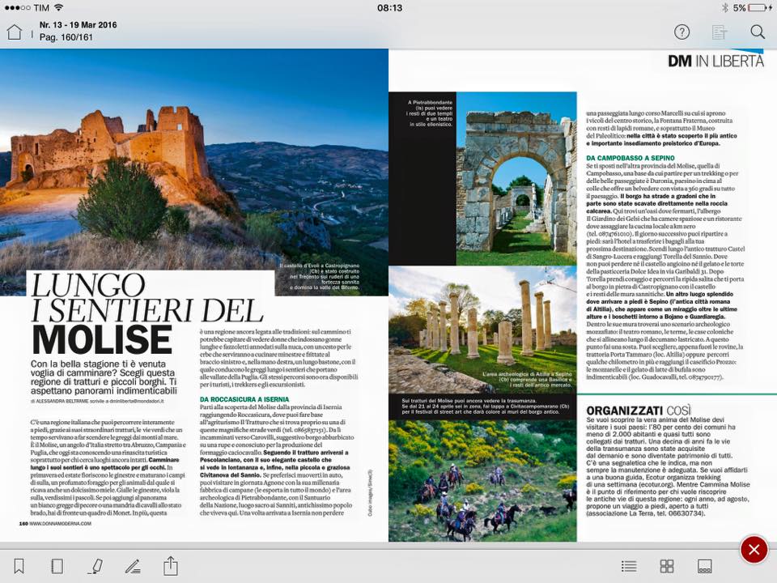This screenshot has width=777, height=583.
Task: Tap the stone arch photo of Pietrabbondante
Action: pos(516,178)
